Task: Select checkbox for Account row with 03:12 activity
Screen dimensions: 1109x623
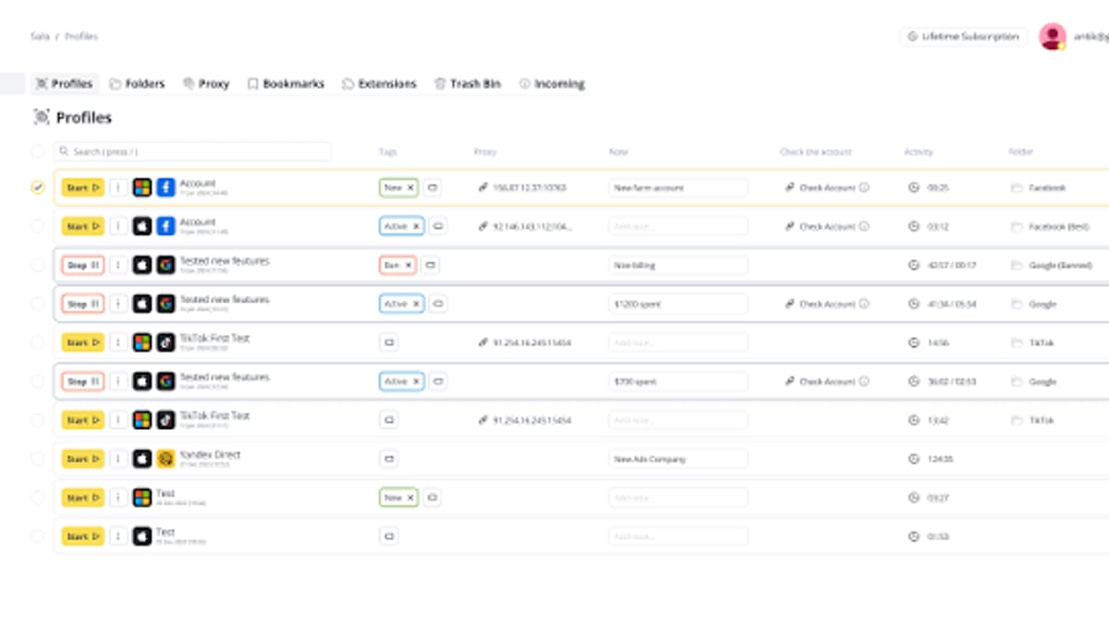Action: (x=37, y=226)
